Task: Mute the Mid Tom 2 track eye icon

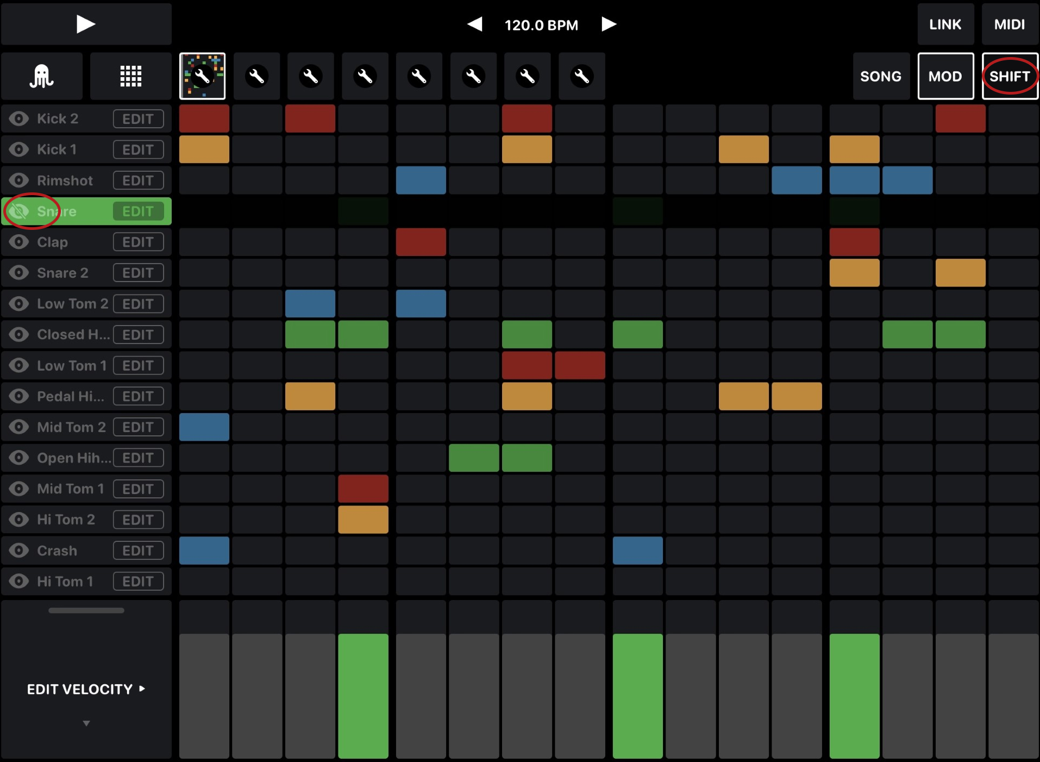Action: click(19, 427)
